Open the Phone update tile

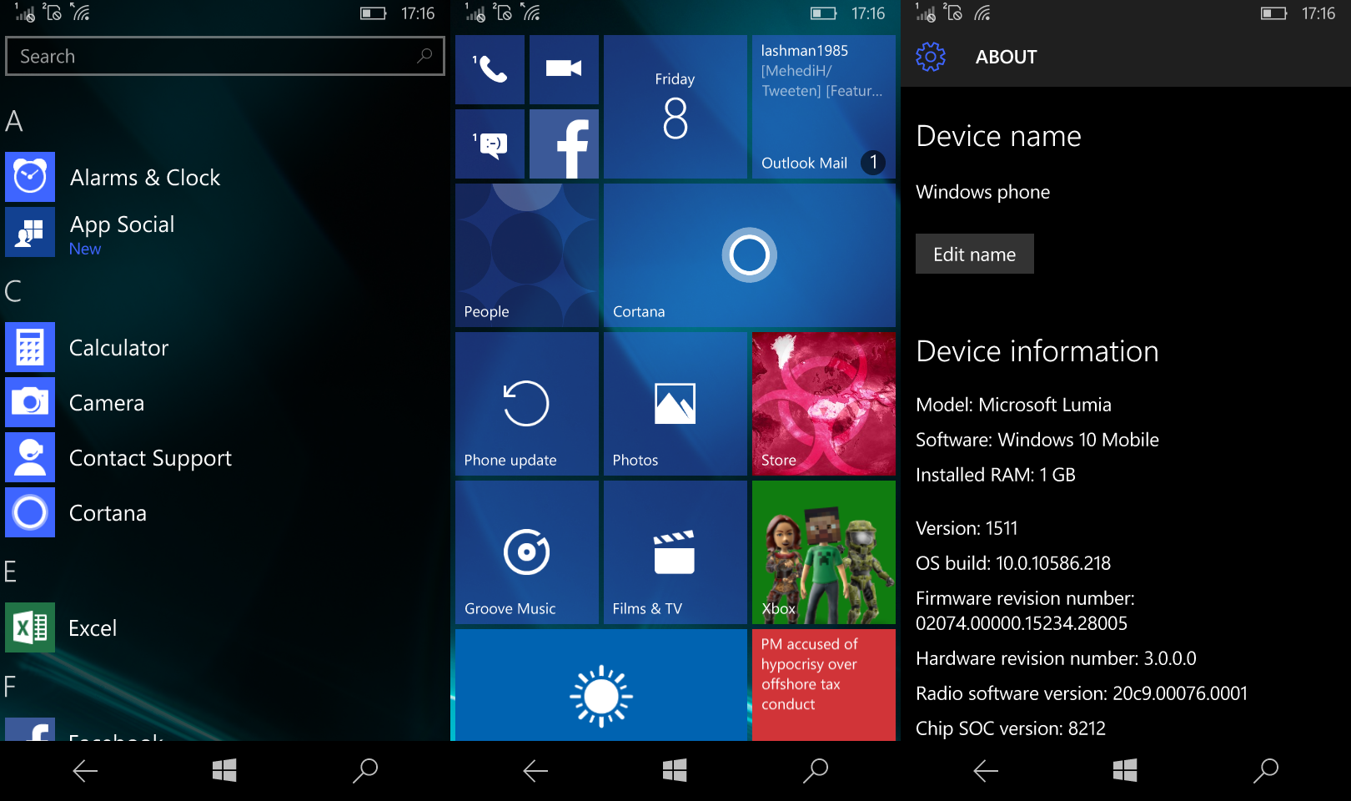coord(526,404)
